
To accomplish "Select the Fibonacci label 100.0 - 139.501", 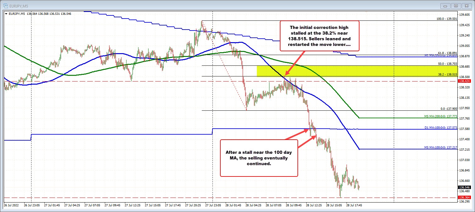I will click(x=446, y=19).
